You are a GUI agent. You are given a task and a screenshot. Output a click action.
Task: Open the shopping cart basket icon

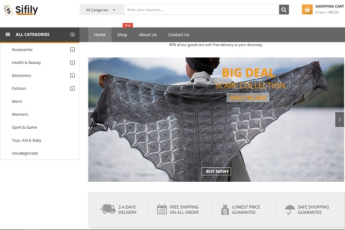[307, 10]
